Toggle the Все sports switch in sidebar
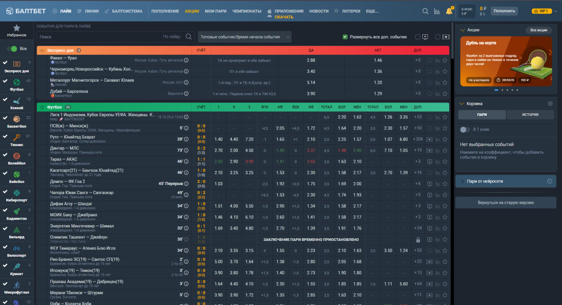Image resolution: width=562 pixels, height=305 pixels. (12, 49)
